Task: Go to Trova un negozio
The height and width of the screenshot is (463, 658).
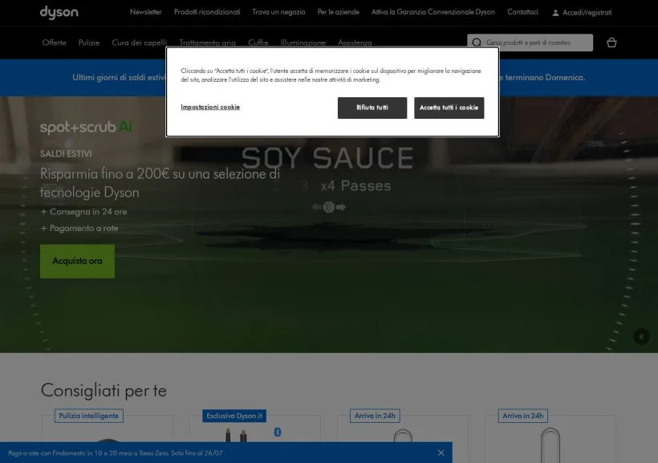Action: pos(278,12)
